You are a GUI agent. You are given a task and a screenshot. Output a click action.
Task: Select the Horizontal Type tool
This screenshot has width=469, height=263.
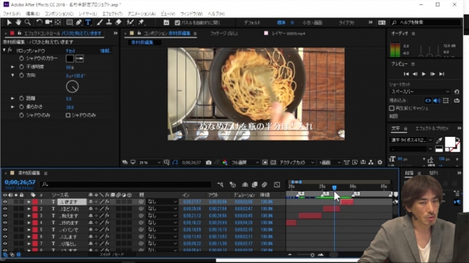tap(88, 22)
